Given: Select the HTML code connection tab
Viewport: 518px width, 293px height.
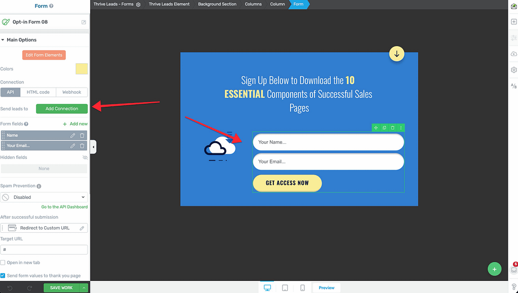Looking at the screenshot, I should click(38, 92).
